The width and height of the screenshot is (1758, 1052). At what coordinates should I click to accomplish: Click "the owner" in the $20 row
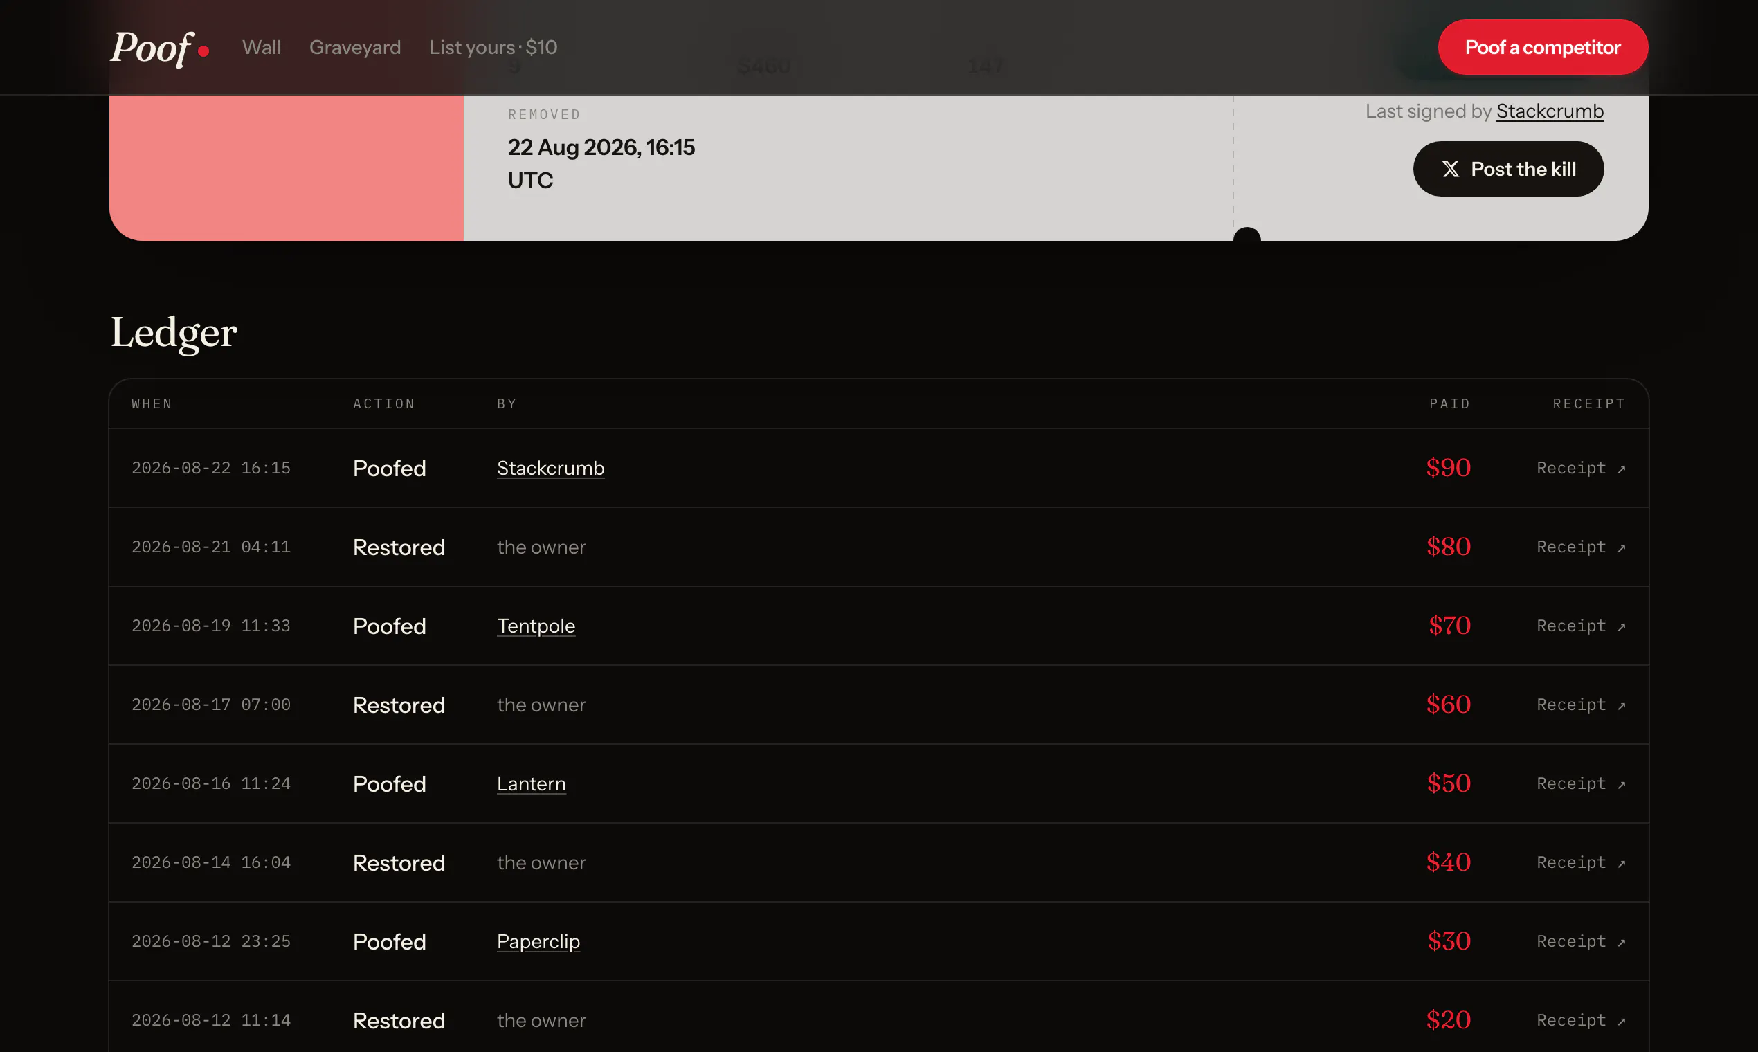(x=541, y=1021)
